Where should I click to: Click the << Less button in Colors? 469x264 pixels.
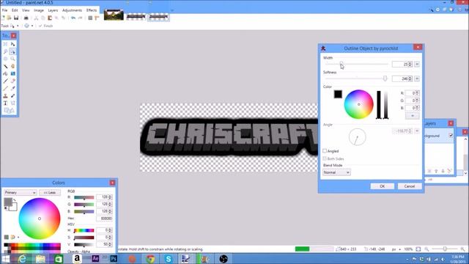[x=50, y=192]
